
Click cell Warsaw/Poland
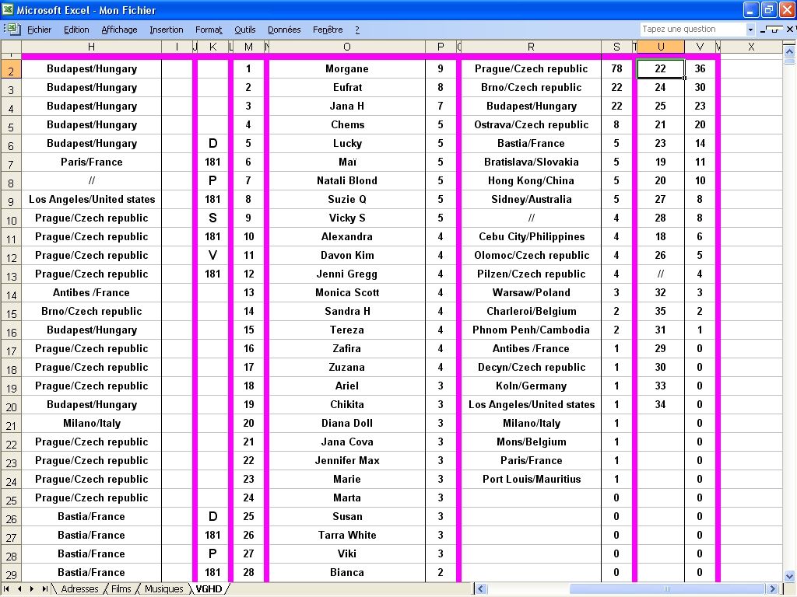pyautogui.click(x=531, y=292)
